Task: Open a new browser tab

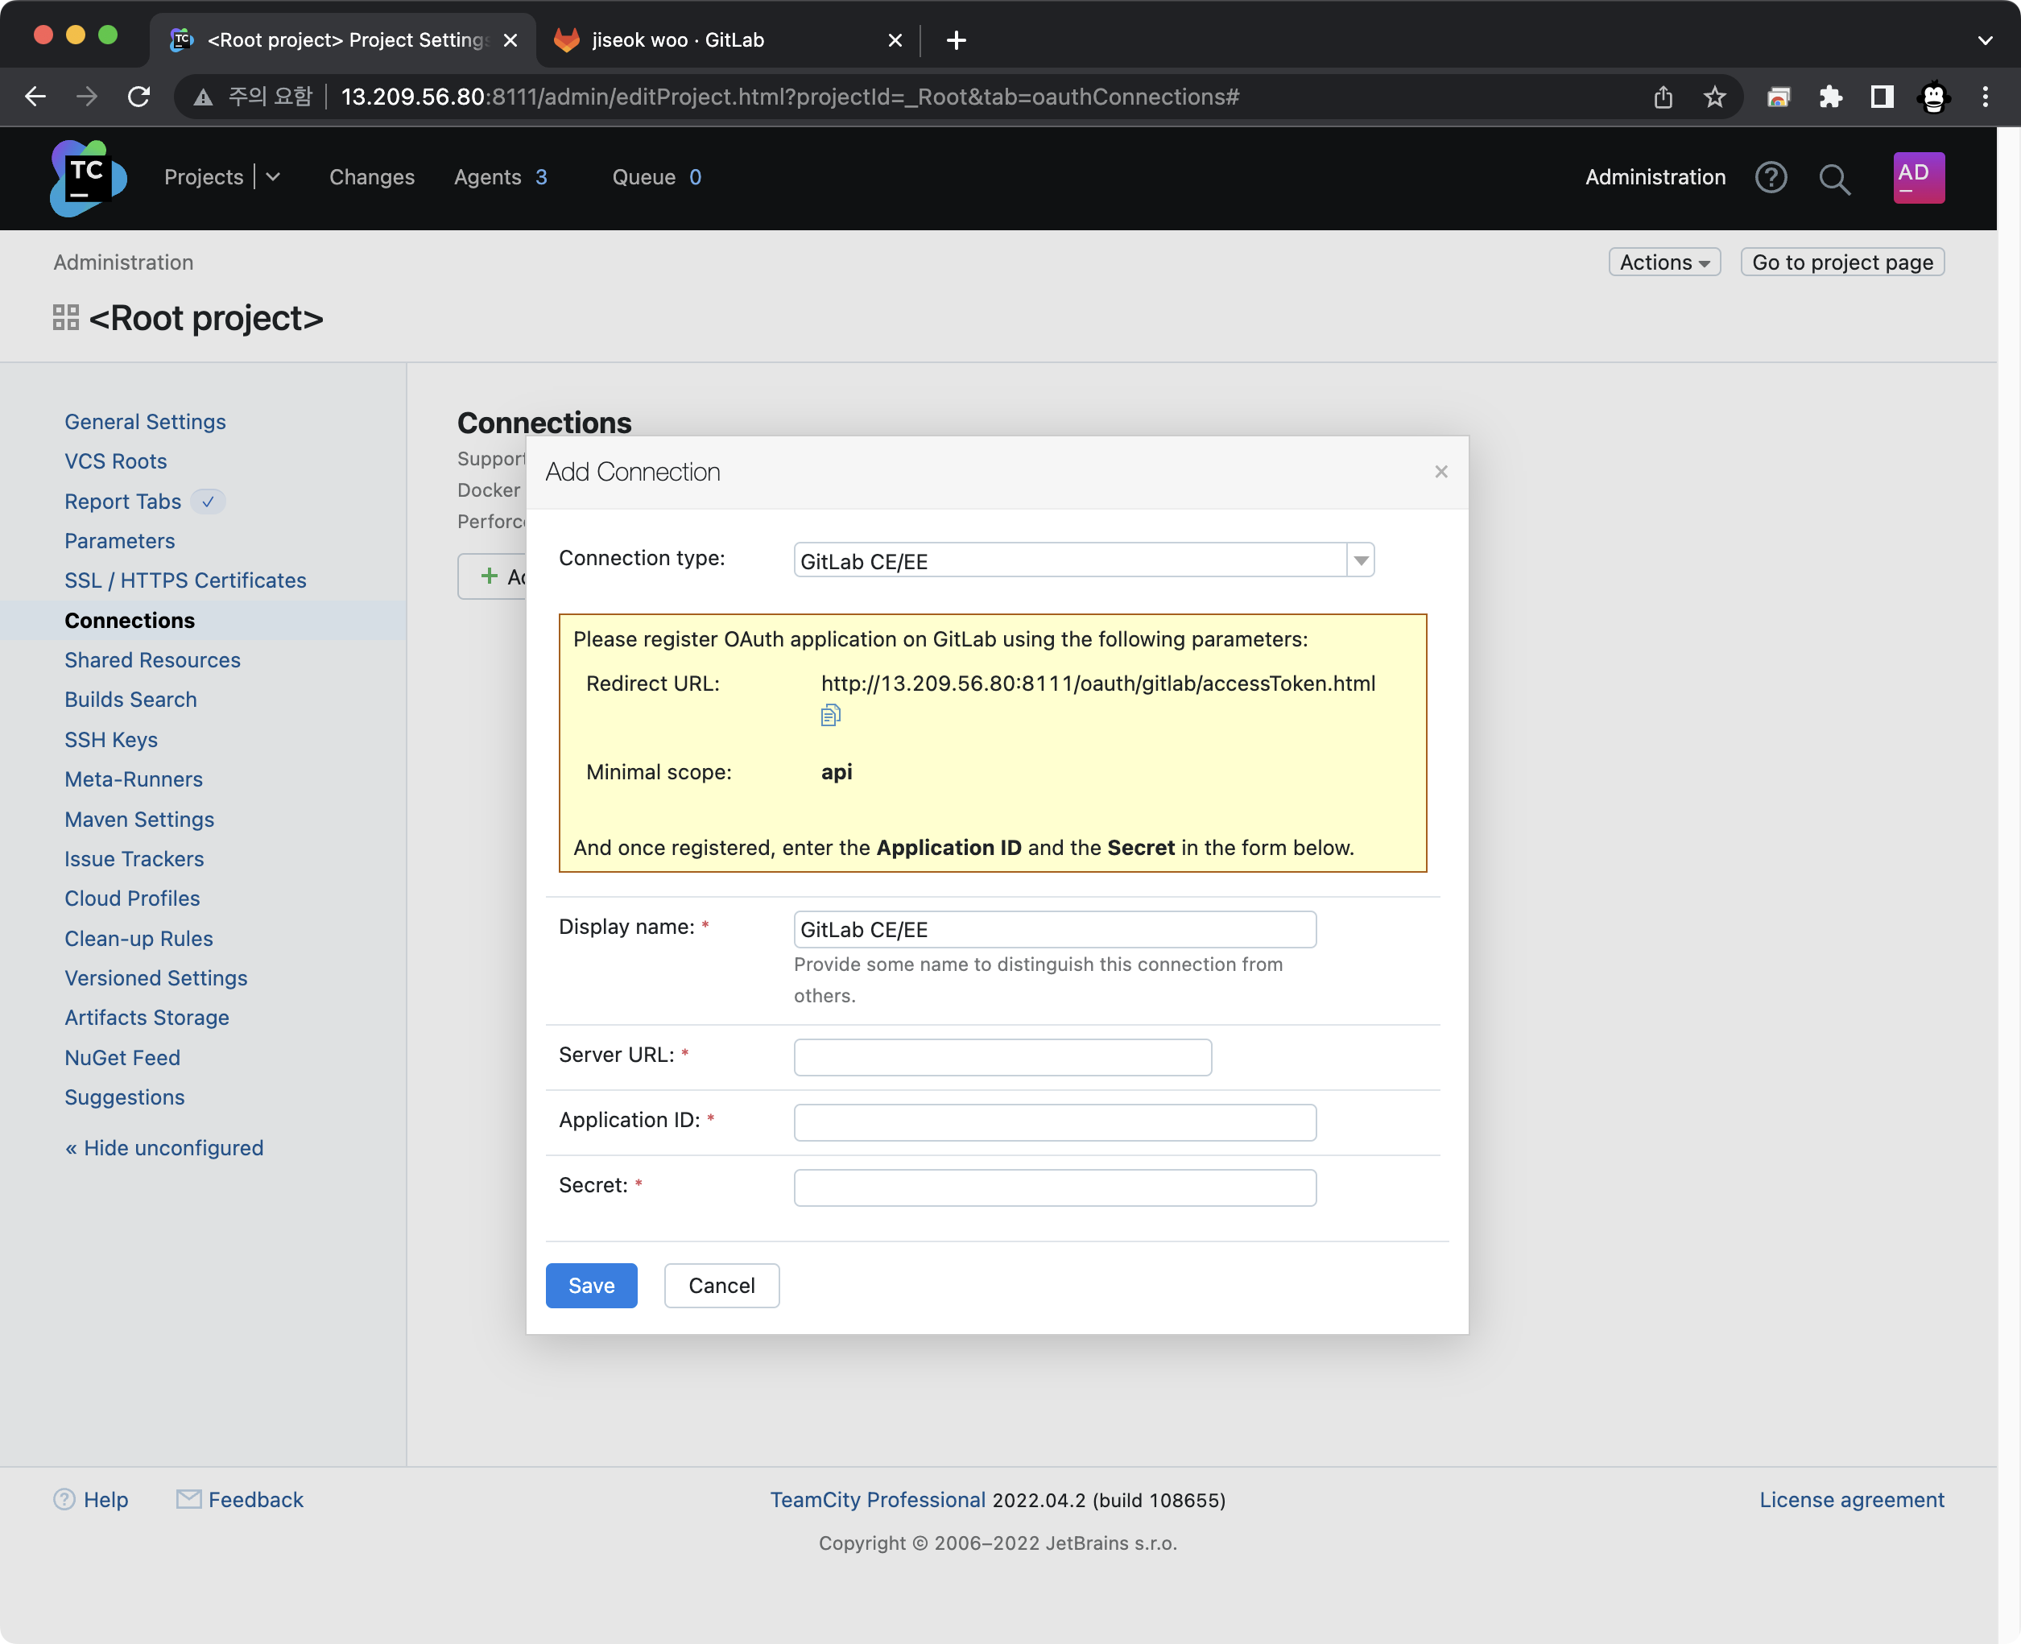Action: 956,39
